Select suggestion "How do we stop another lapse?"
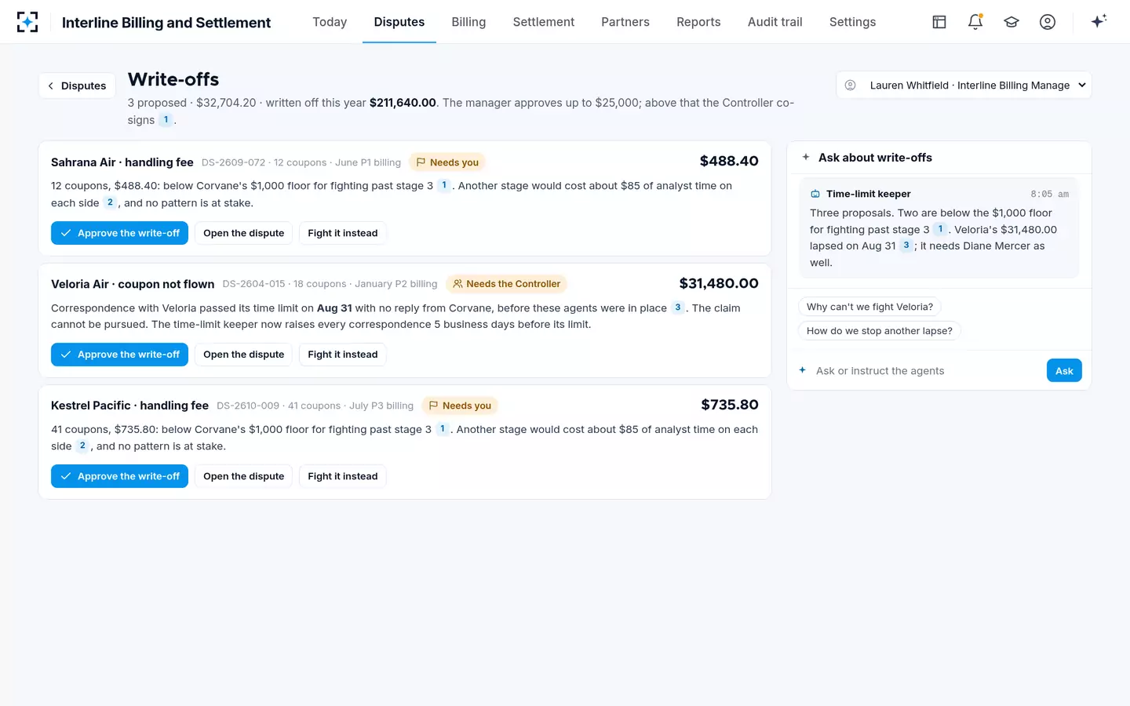 tap(879, 331)
